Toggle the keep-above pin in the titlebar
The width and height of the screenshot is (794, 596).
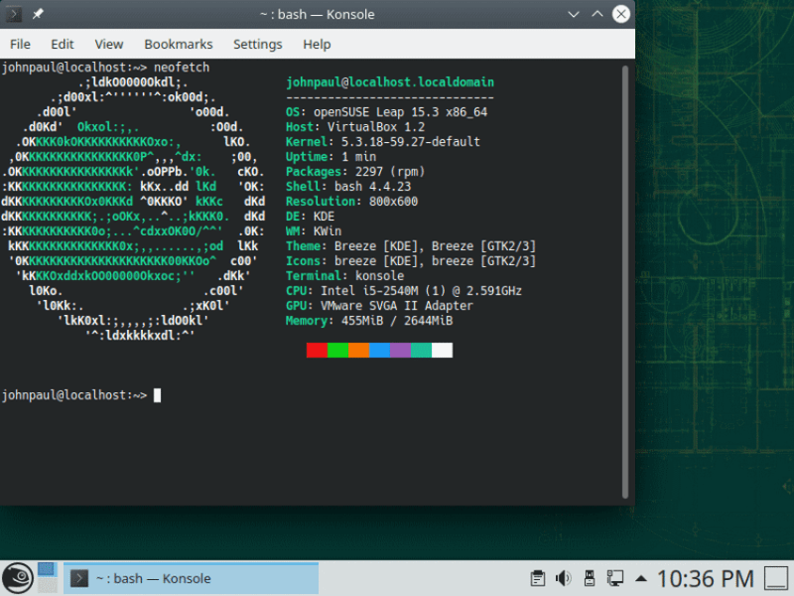(36, 14)
